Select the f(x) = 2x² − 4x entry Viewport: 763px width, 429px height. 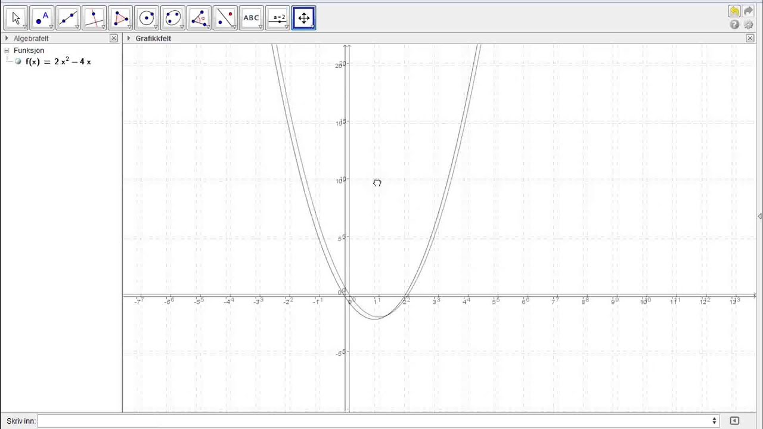coord(58,61)
